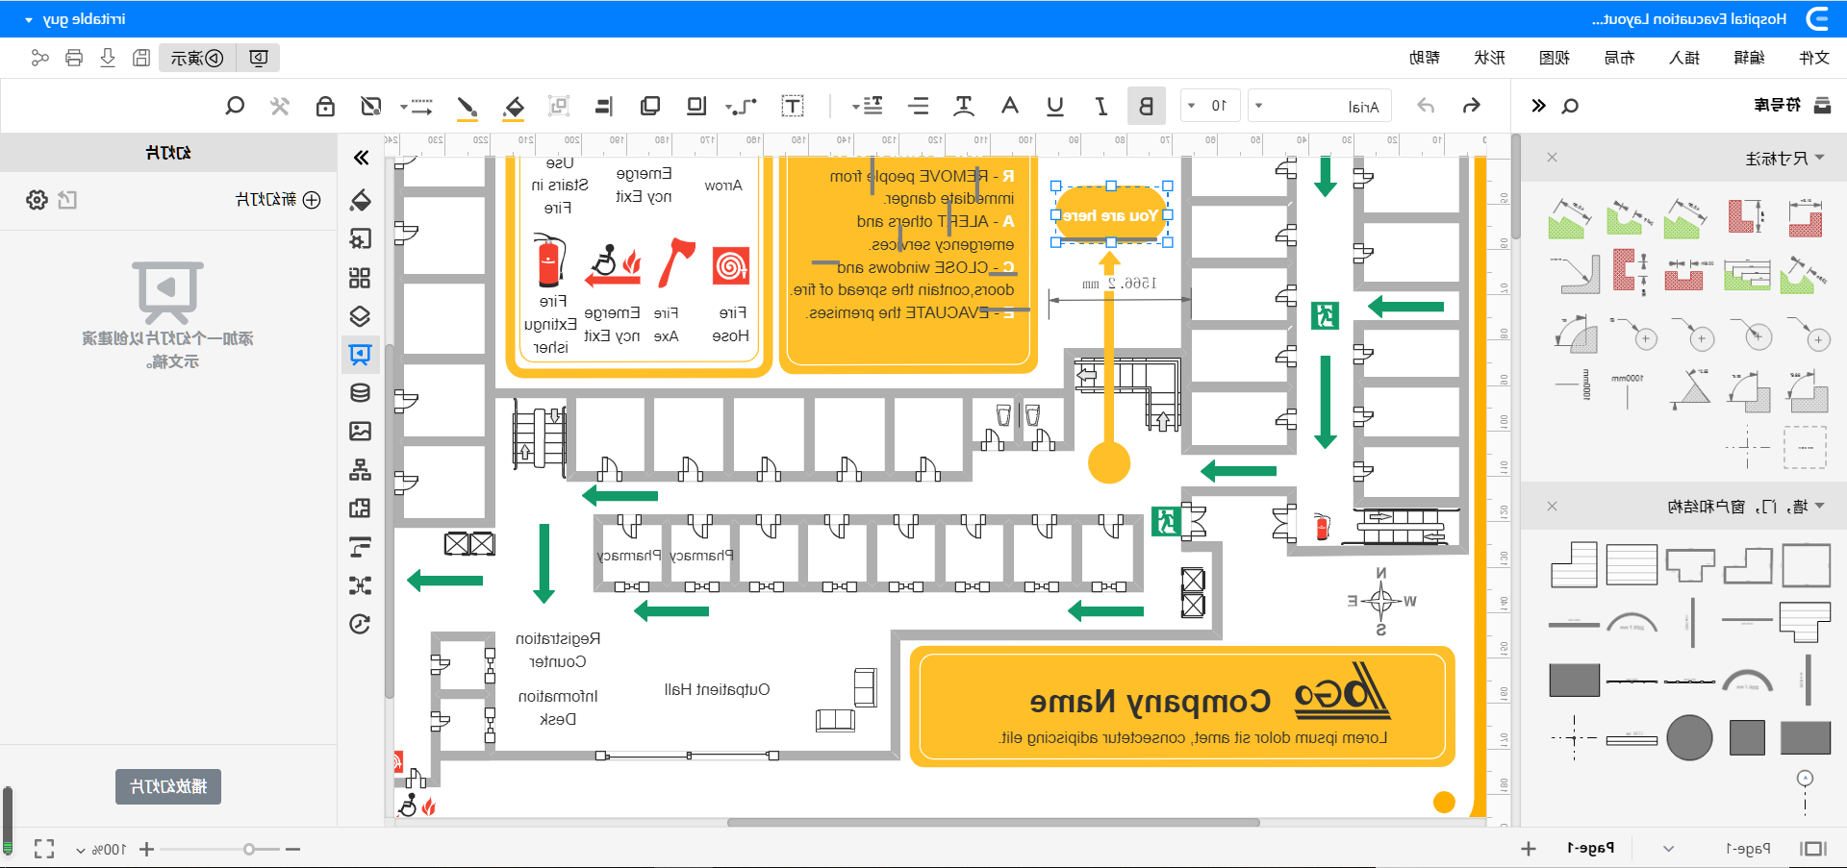1847x868 pixels.
Task: Open the 文件 menu
Action: pos(1814,58)
